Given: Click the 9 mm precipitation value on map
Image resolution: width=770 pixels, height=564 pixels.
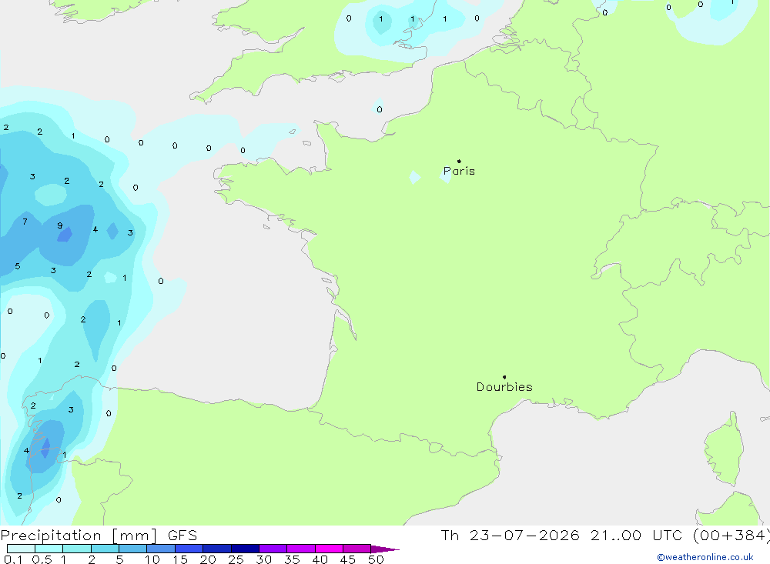Looking at the screenshot, I should pyautogui.click(x=60, y=225).
